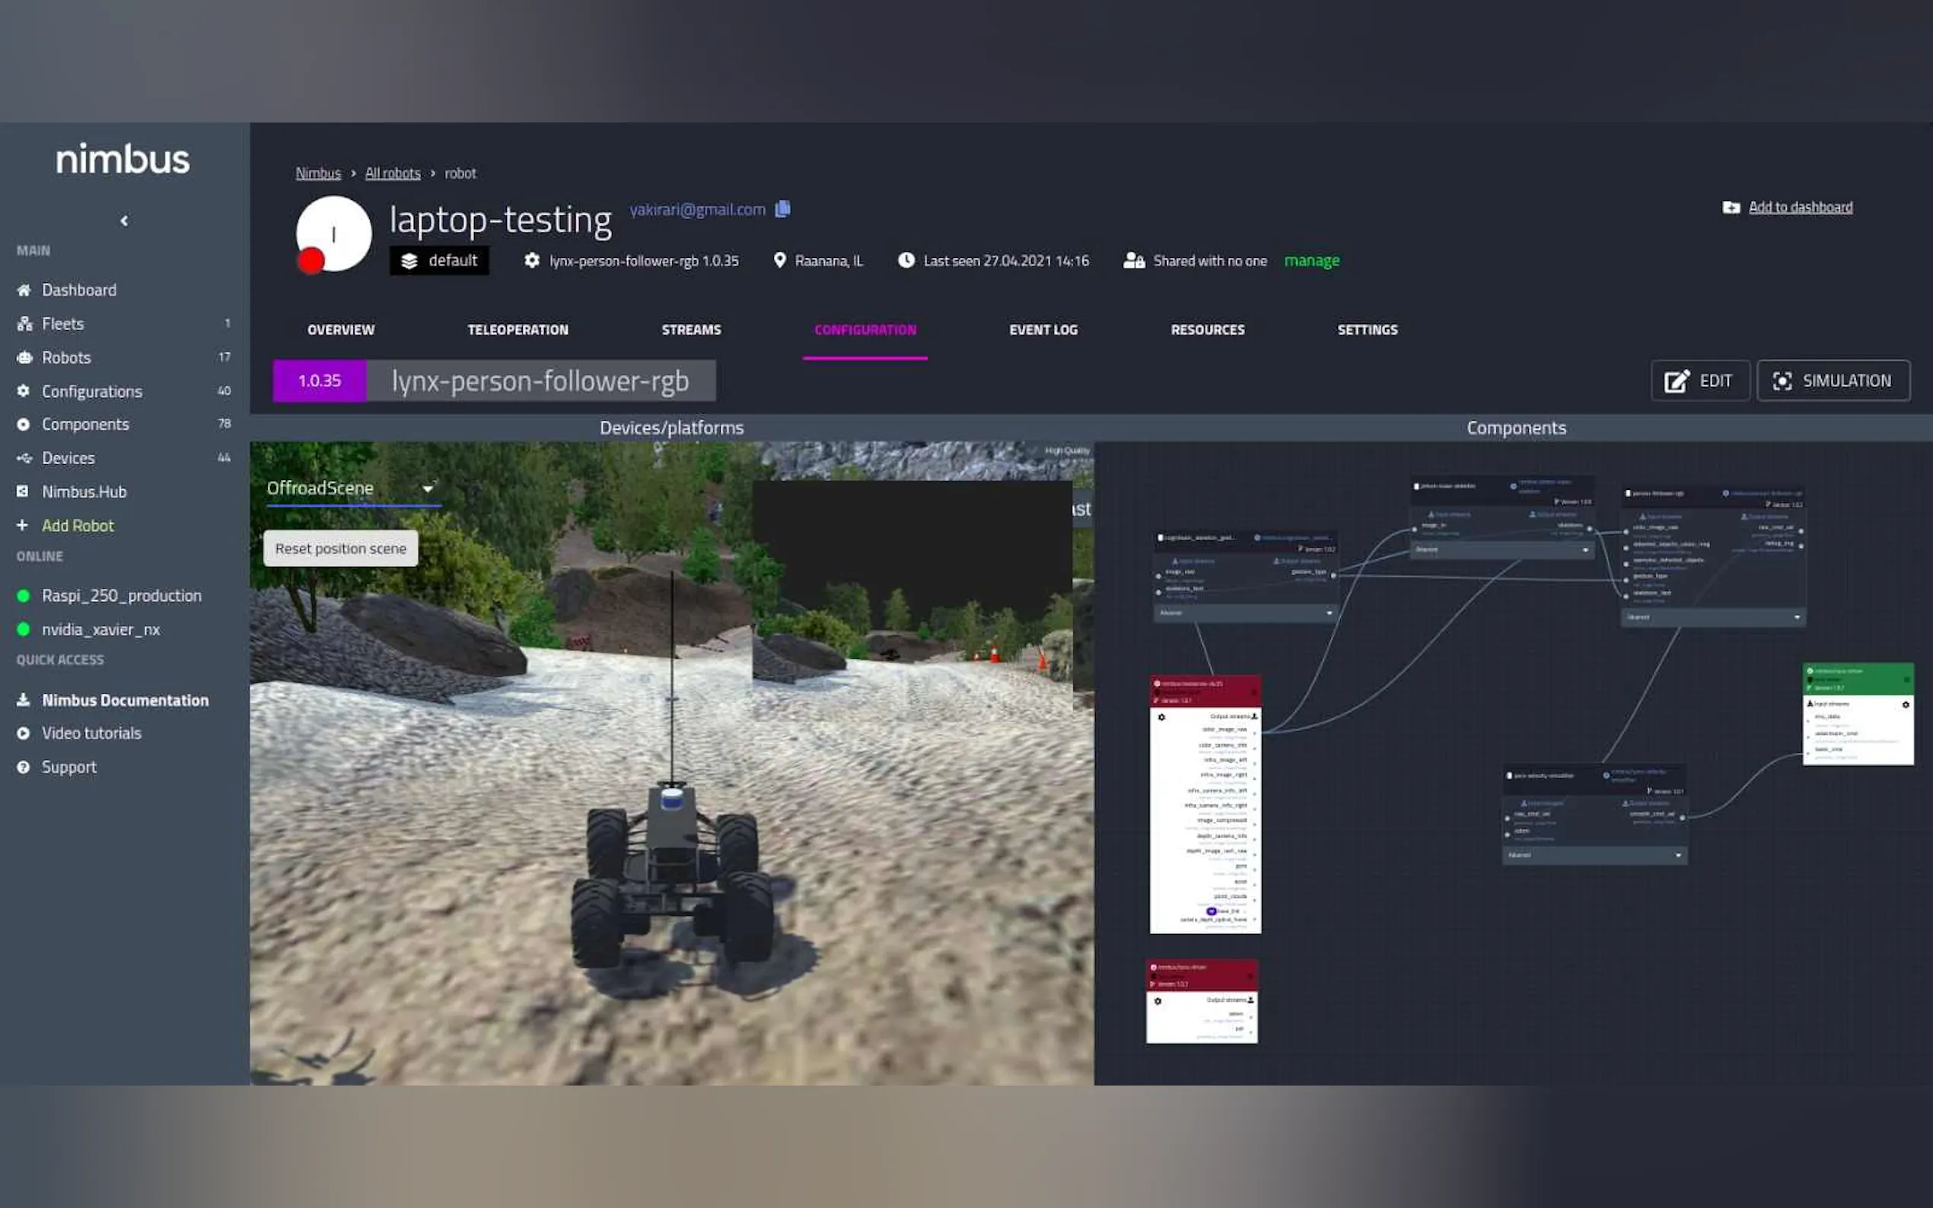
Task: Open the OffroadScene scene dropdown
Action: click(352, 488)
